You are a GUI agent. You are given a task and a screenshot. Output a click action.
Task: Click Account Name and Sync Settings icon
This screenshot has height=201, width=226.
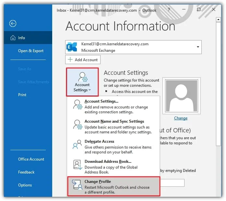pyautogui.click(x=78, y=125)
